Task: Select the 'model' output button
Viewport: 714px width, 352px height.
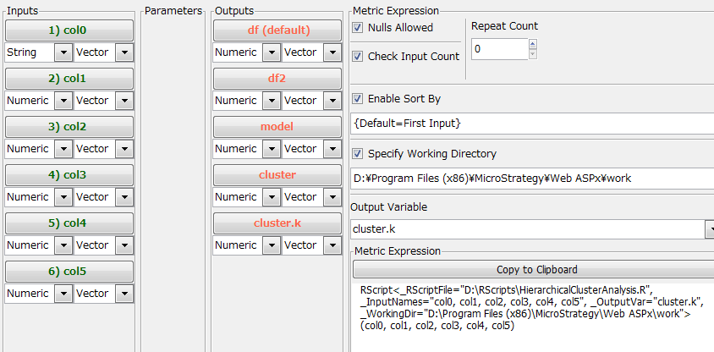Action: tap(277, 127)
